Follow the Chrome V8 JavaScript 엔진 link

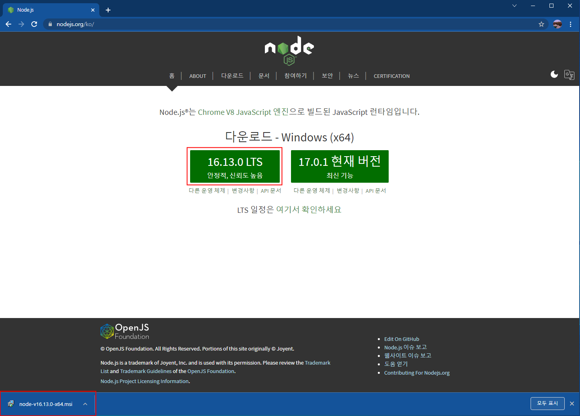click(x=243, y=112)
